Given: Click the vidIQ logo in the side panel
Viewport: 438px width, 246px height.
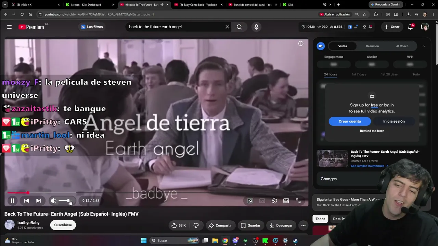Looking at the screenshot, I should (321, 46).
